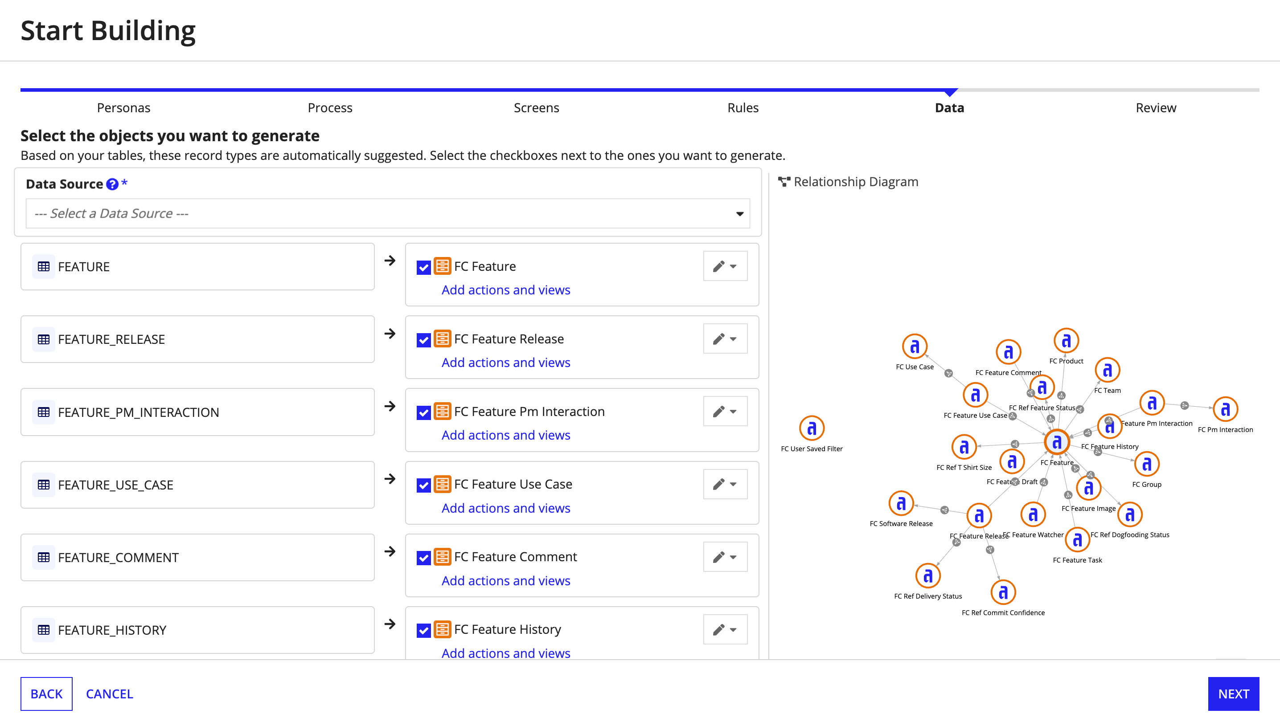
Task: Click the CANCEL link
Action: pos(109,693)
